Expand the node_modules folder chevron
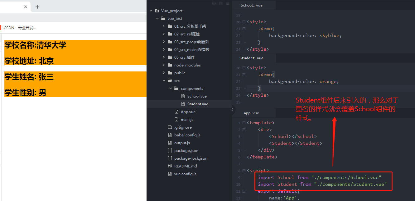The width and height of the screenshot is (415, 201). click(164, 65)
